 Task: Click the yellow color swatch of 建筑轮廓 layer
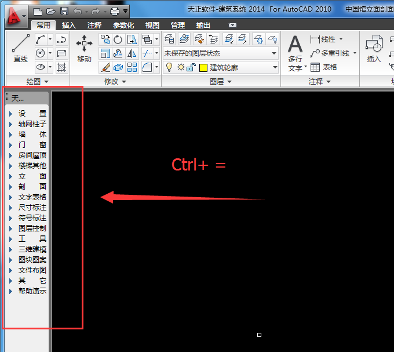click(203, 68)
